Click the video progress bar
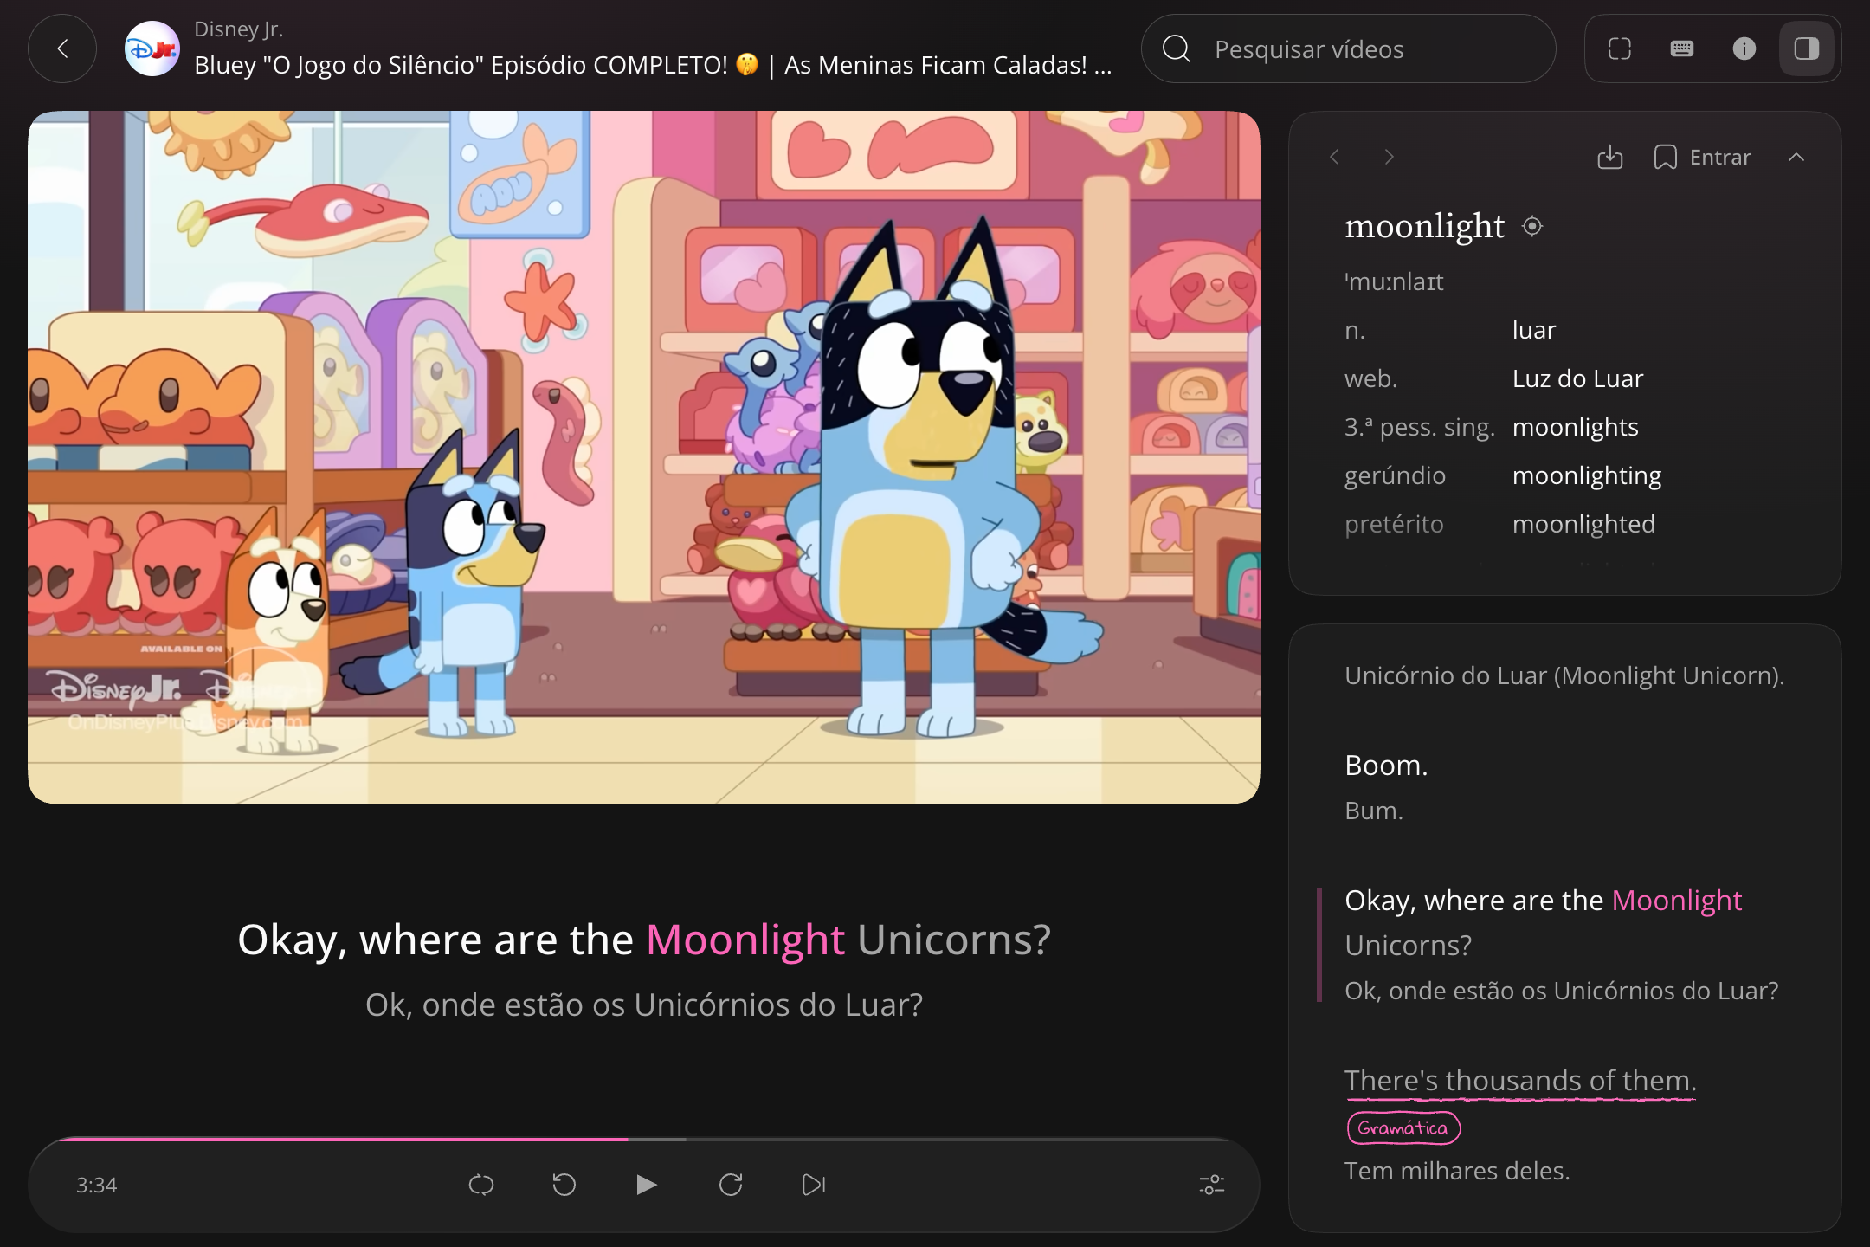 [x=644, y=1140]
